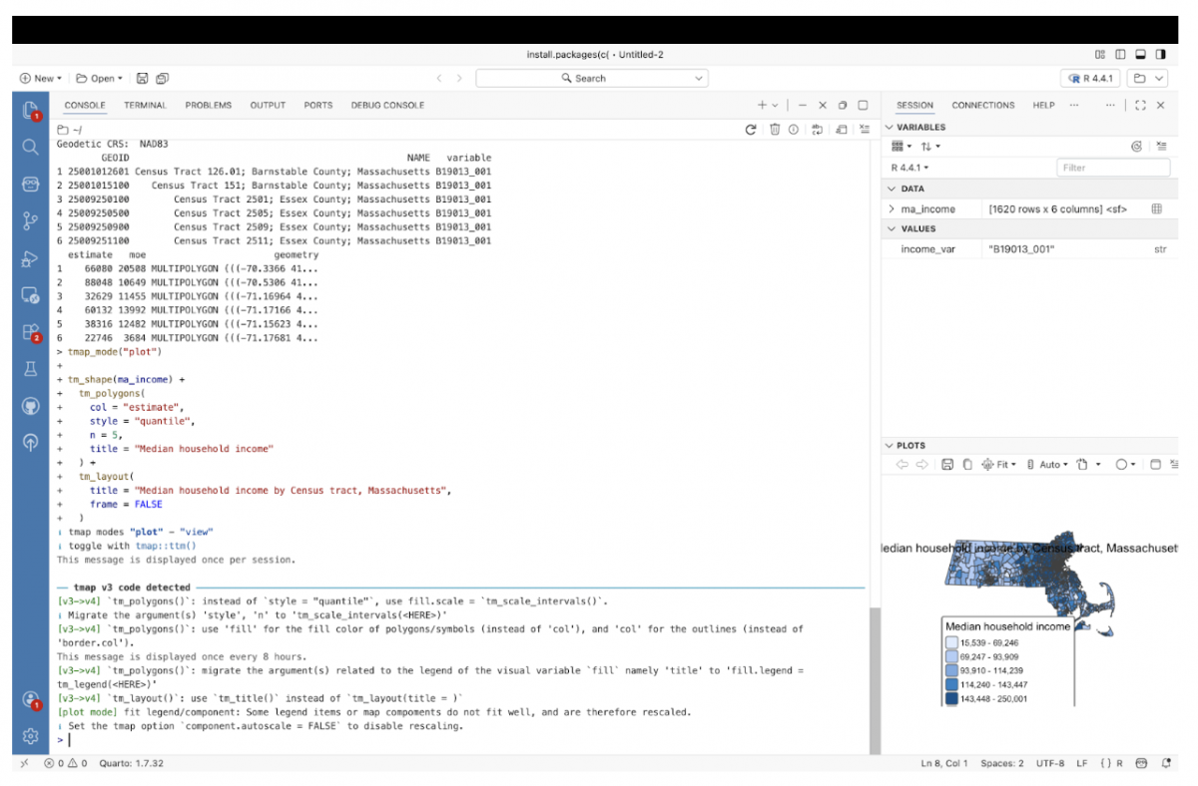Switch to the Connections tab

982,105
